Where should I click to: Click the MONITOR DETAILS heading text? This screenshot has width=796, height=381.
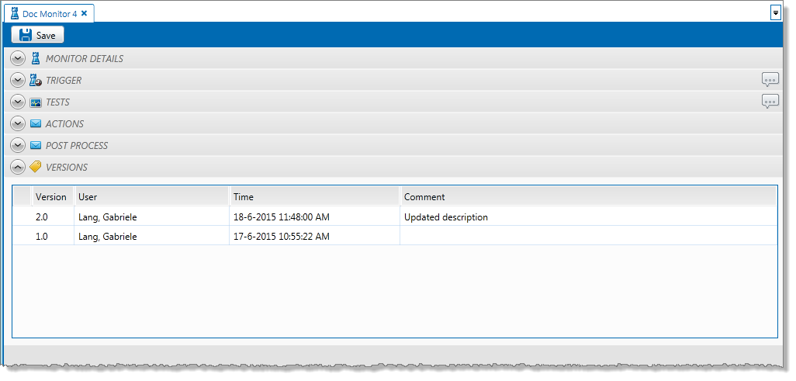point(85,59)
